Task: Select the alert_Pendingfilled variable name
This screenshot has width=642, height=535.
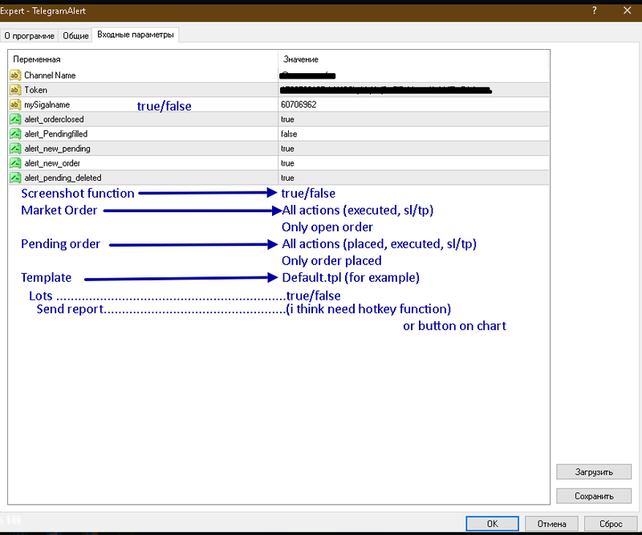Action: [55, 134]
